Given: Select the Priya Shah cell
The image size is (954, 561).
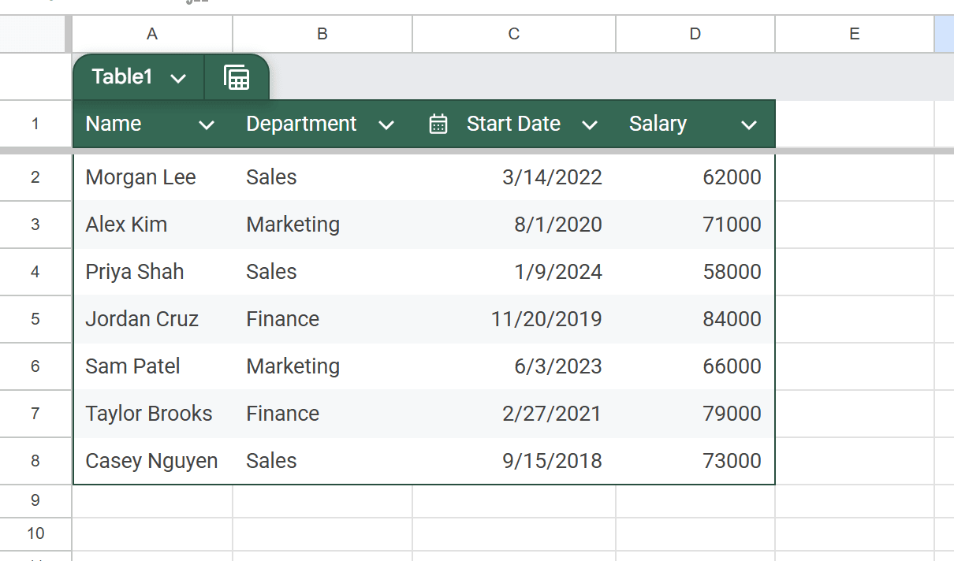Looking at the screenshot, I should [x=152, y=272].
